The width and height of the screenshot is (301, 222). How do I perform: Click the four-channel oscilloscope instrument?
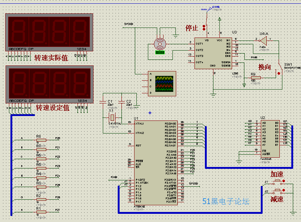click(x=162, y=84)
